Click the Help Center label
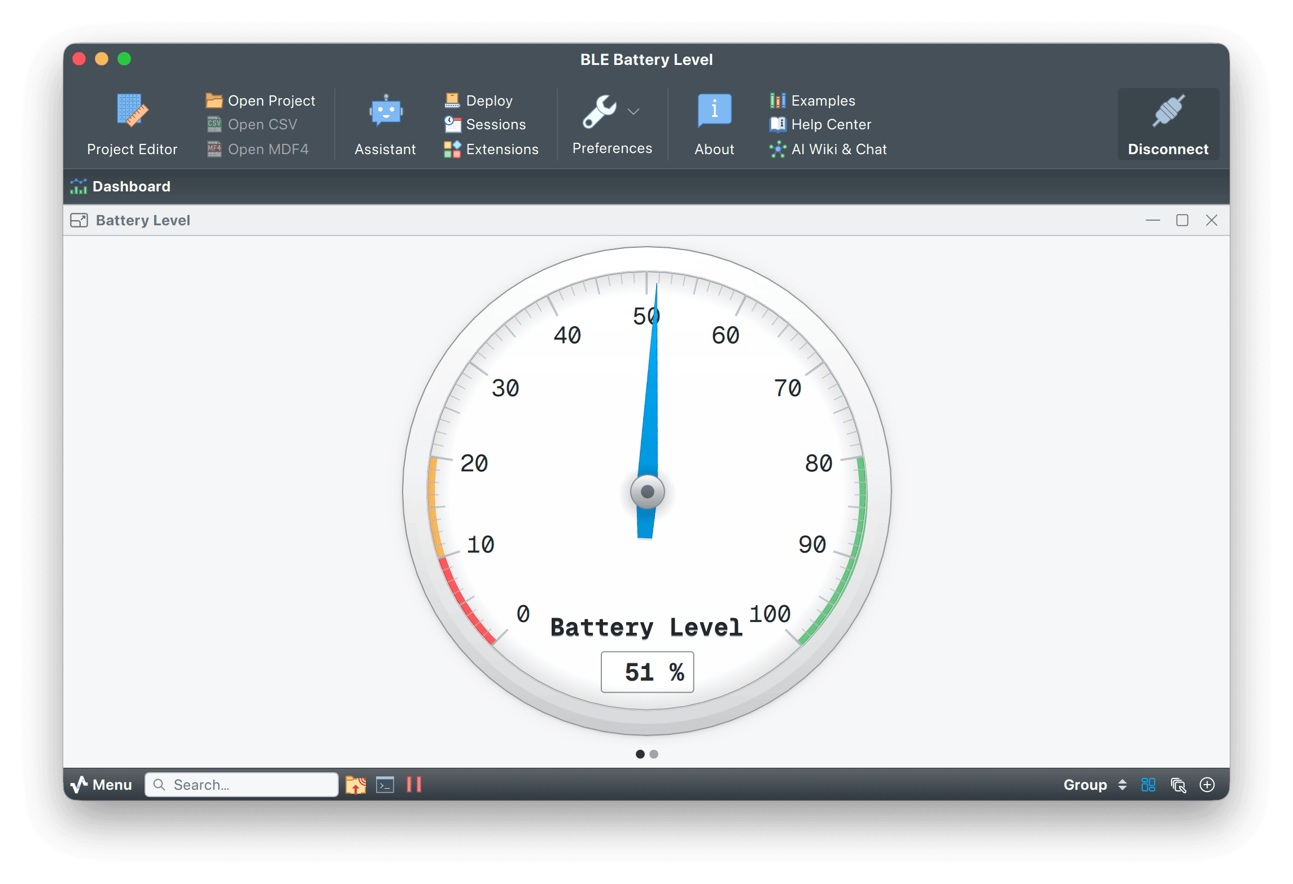1293x884 pixels. (x=831, y=124)
